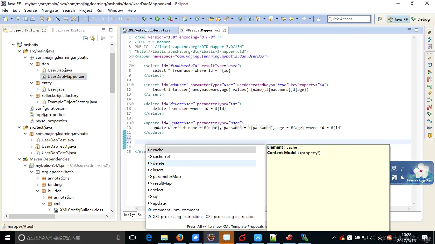Click the Windows Start button

(7, 237)
